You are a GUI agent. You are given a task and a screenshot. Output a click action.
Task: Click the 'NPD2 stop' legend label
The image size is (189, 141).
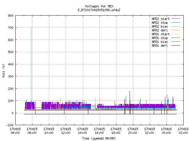[x=160, y=23]
